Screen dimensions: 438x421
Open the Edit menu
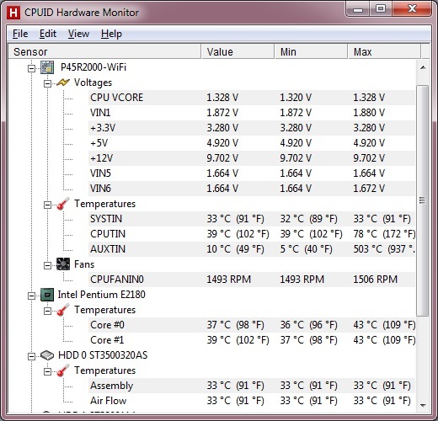pyautogui.click(x=48, y=34)
